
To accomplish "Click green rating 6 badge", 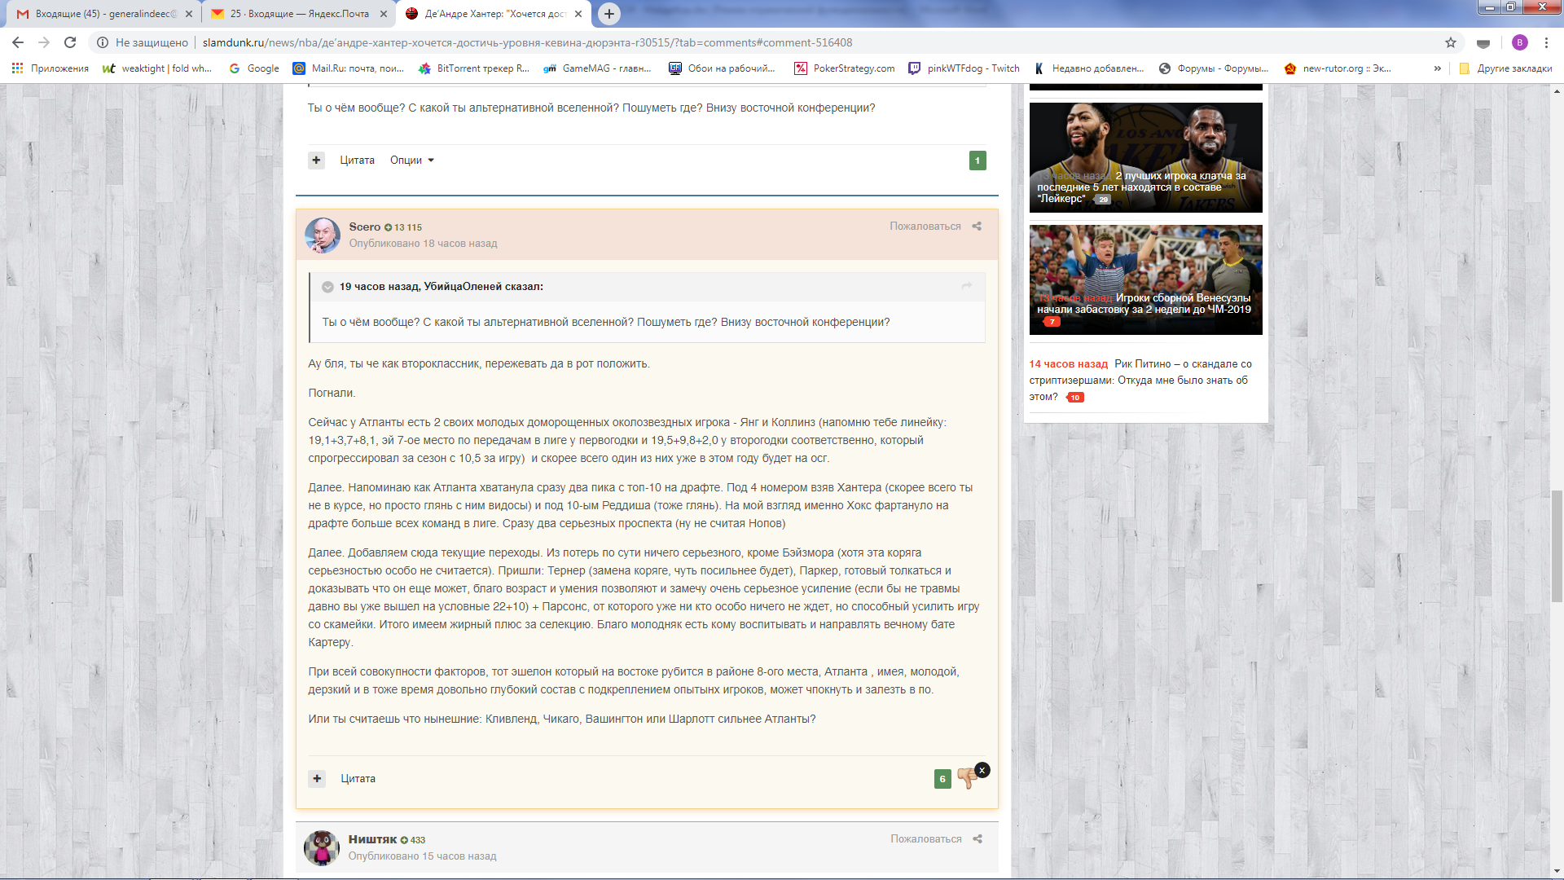I will (x=942, y=779).
